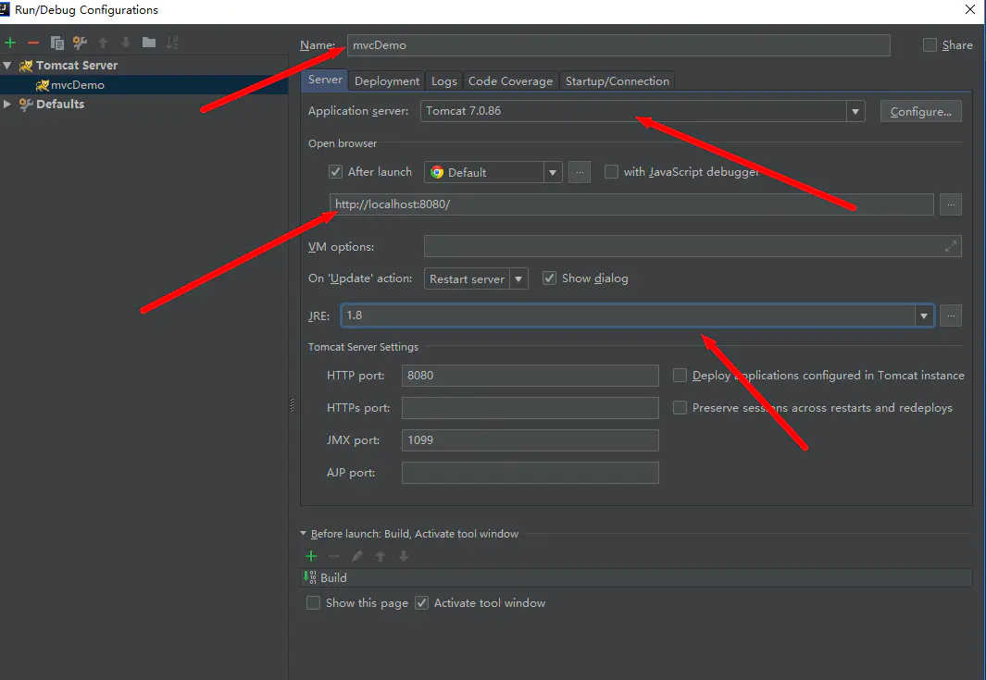This screenshot has height=680, width=986.
Task: Add new configuration with green plus icon
Action: pyautogui.click(x=10, y=43)
